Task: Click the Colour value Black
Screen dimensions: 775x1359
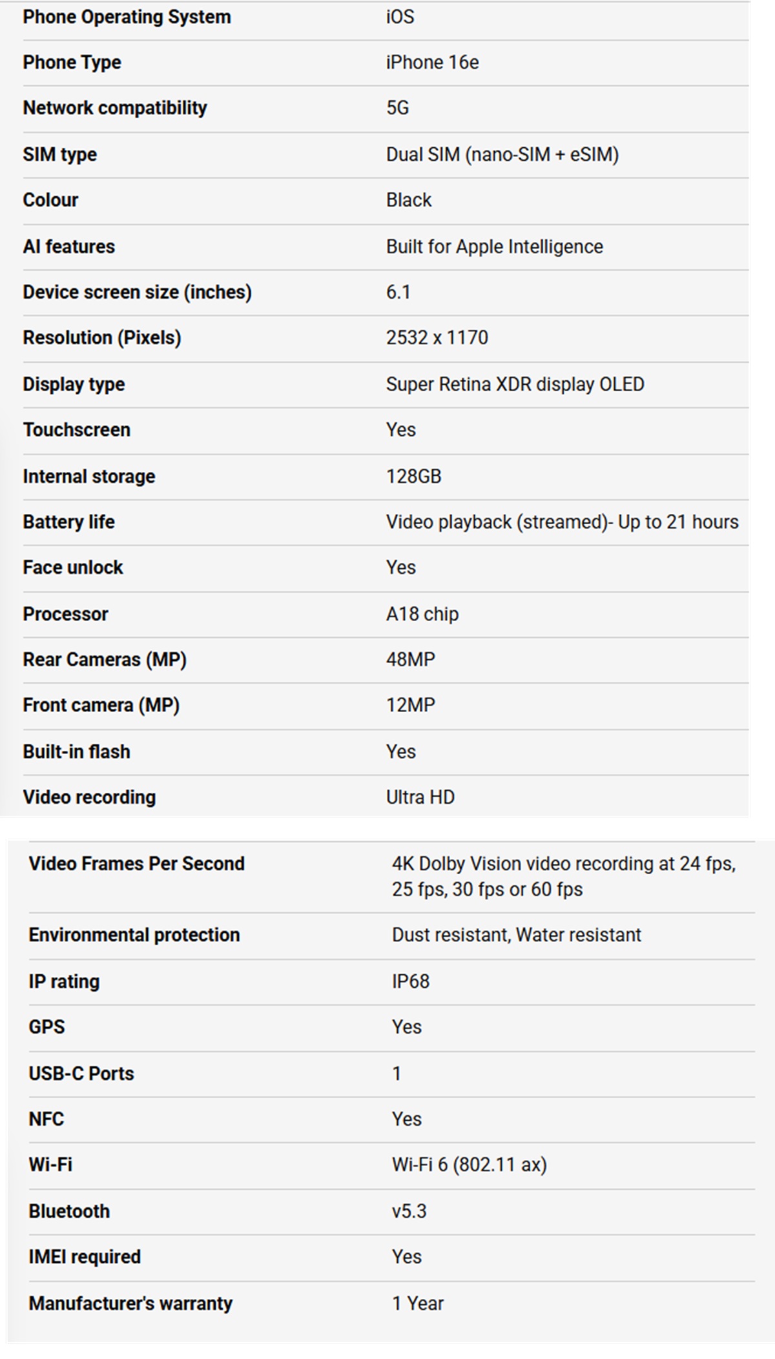Action: coord(408,200)
